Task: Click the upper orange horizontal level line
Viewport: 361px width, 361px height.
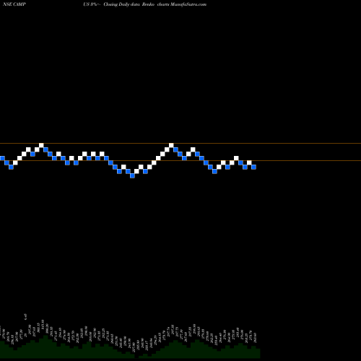Action: pyautogui.click(x=180, y=144)
